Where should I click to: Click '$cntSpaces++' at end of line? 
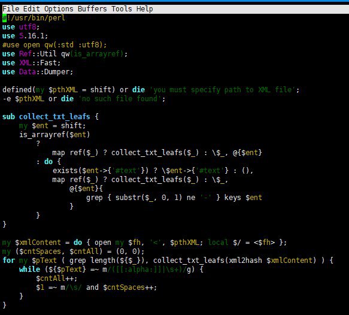(x=128, y=287)
